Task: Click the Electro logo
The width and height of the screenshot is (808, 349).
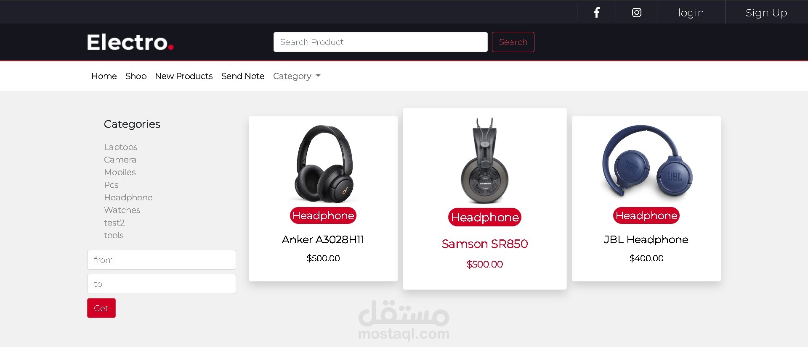Action: tap(130, 42)
